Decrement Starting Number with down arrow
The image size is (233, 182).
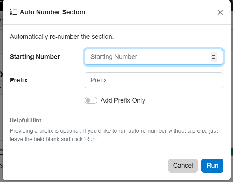pyautogui.click(x=214, y=59)
